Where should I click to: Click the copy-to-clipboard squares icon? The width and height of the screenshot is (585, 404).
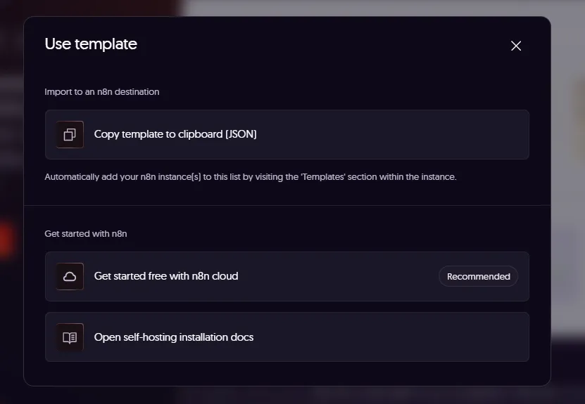coord(70,134)
